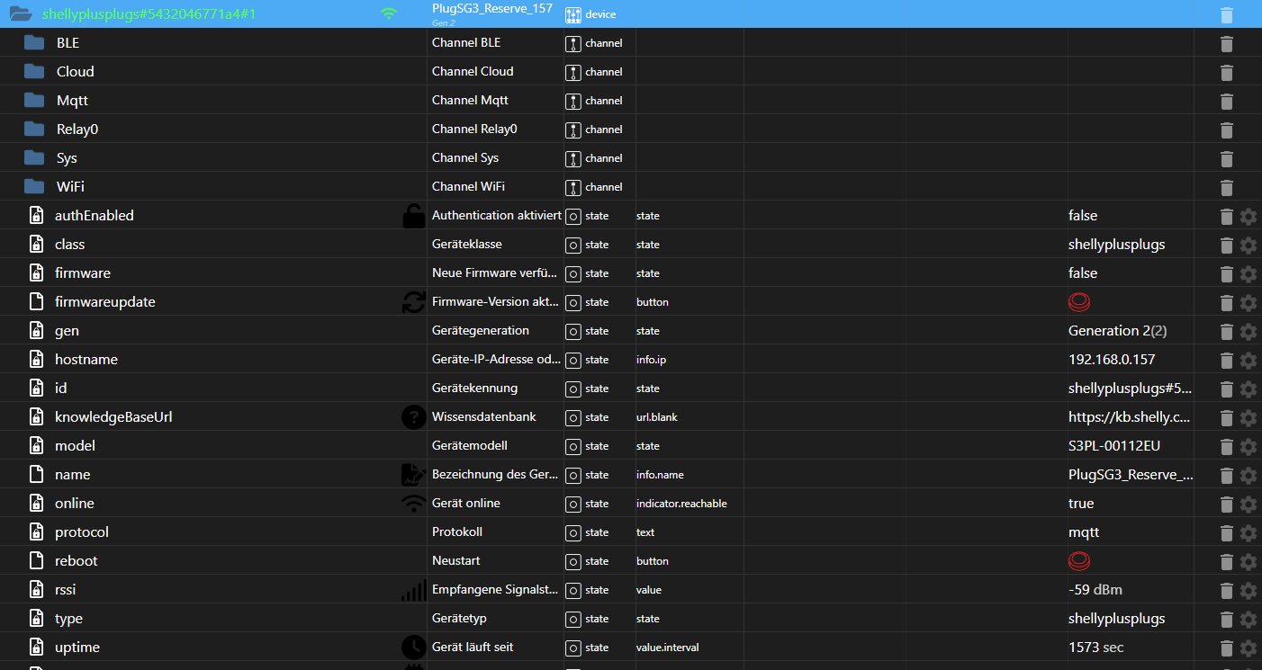This screenshot has height=670, width=1262.
Task: Open settings gear for authEnabled state
Action: tap(1248, 216)
